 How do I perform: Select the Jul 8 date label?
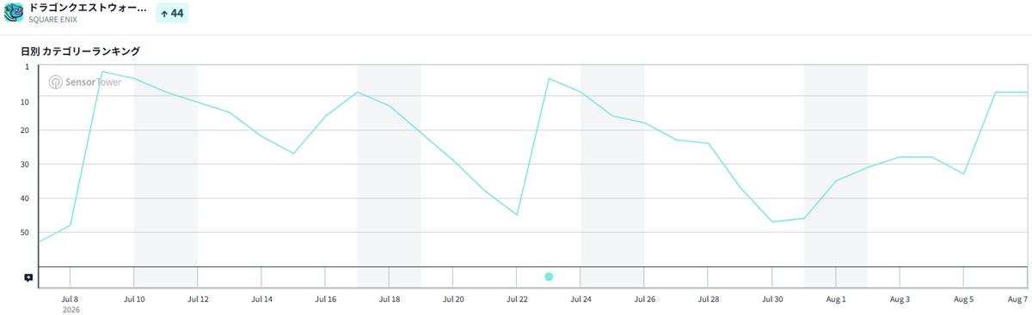point(71,300)
